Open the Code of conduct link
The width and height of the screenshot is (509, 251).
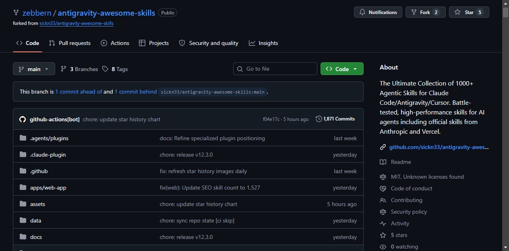point(406,188)
